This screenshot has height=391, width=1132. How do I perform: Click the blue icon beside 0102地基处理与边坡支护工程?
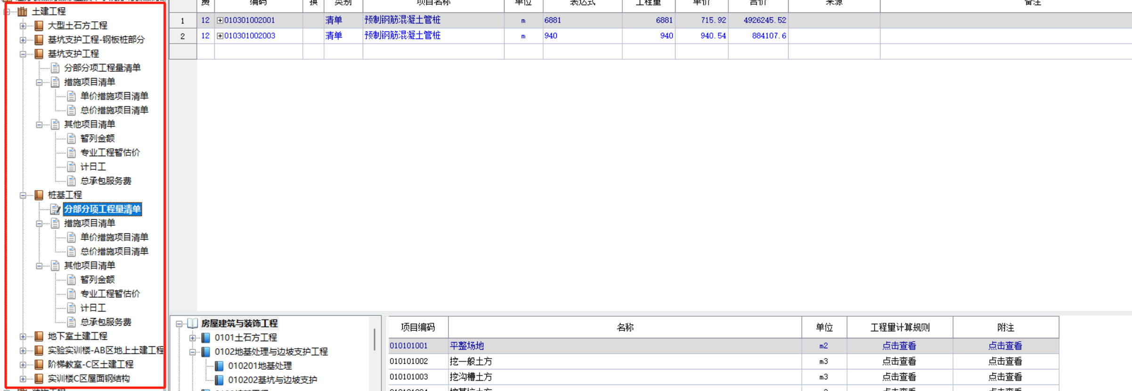pyautogui.click(x=206, y=351)
